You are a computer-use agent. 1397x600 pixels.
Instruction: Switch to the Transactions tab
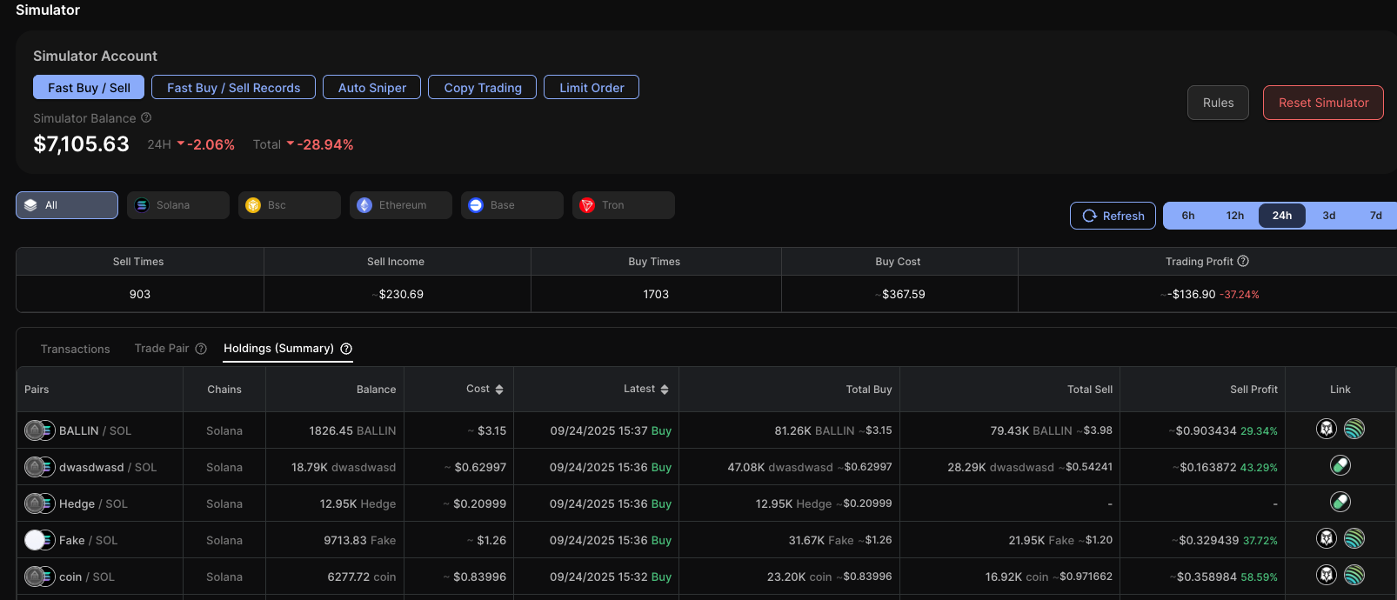(76, 349)
